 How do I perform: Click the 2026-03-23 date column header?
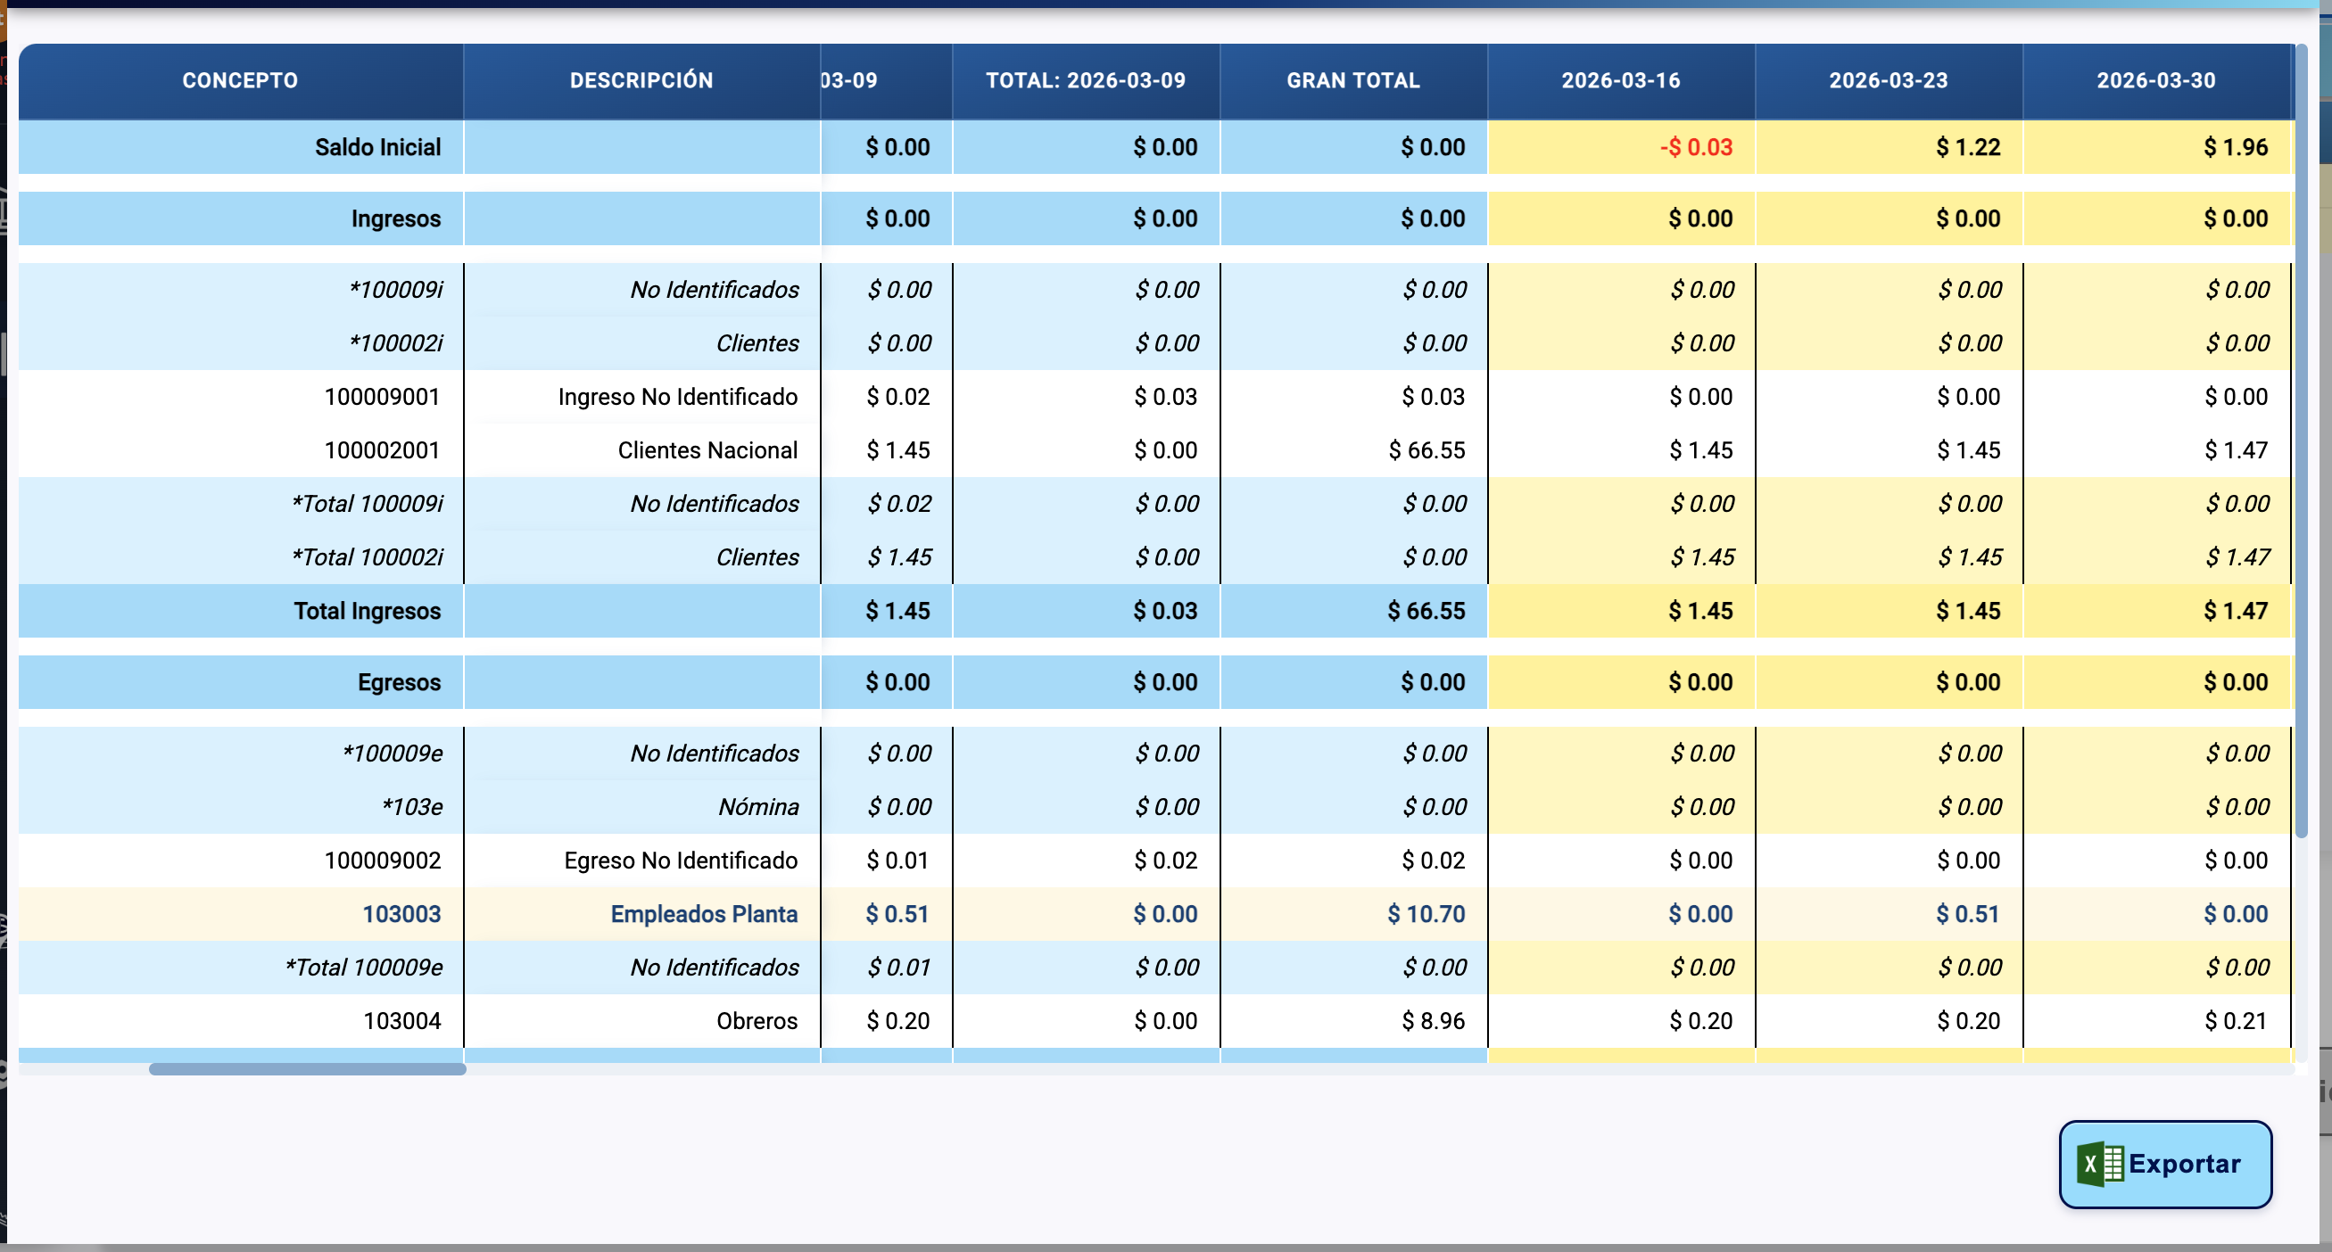(x=1888, y=80)
